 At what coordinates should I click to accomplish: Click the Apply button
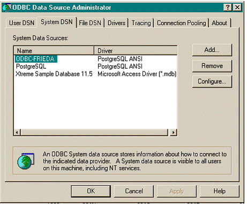[176, 191]
